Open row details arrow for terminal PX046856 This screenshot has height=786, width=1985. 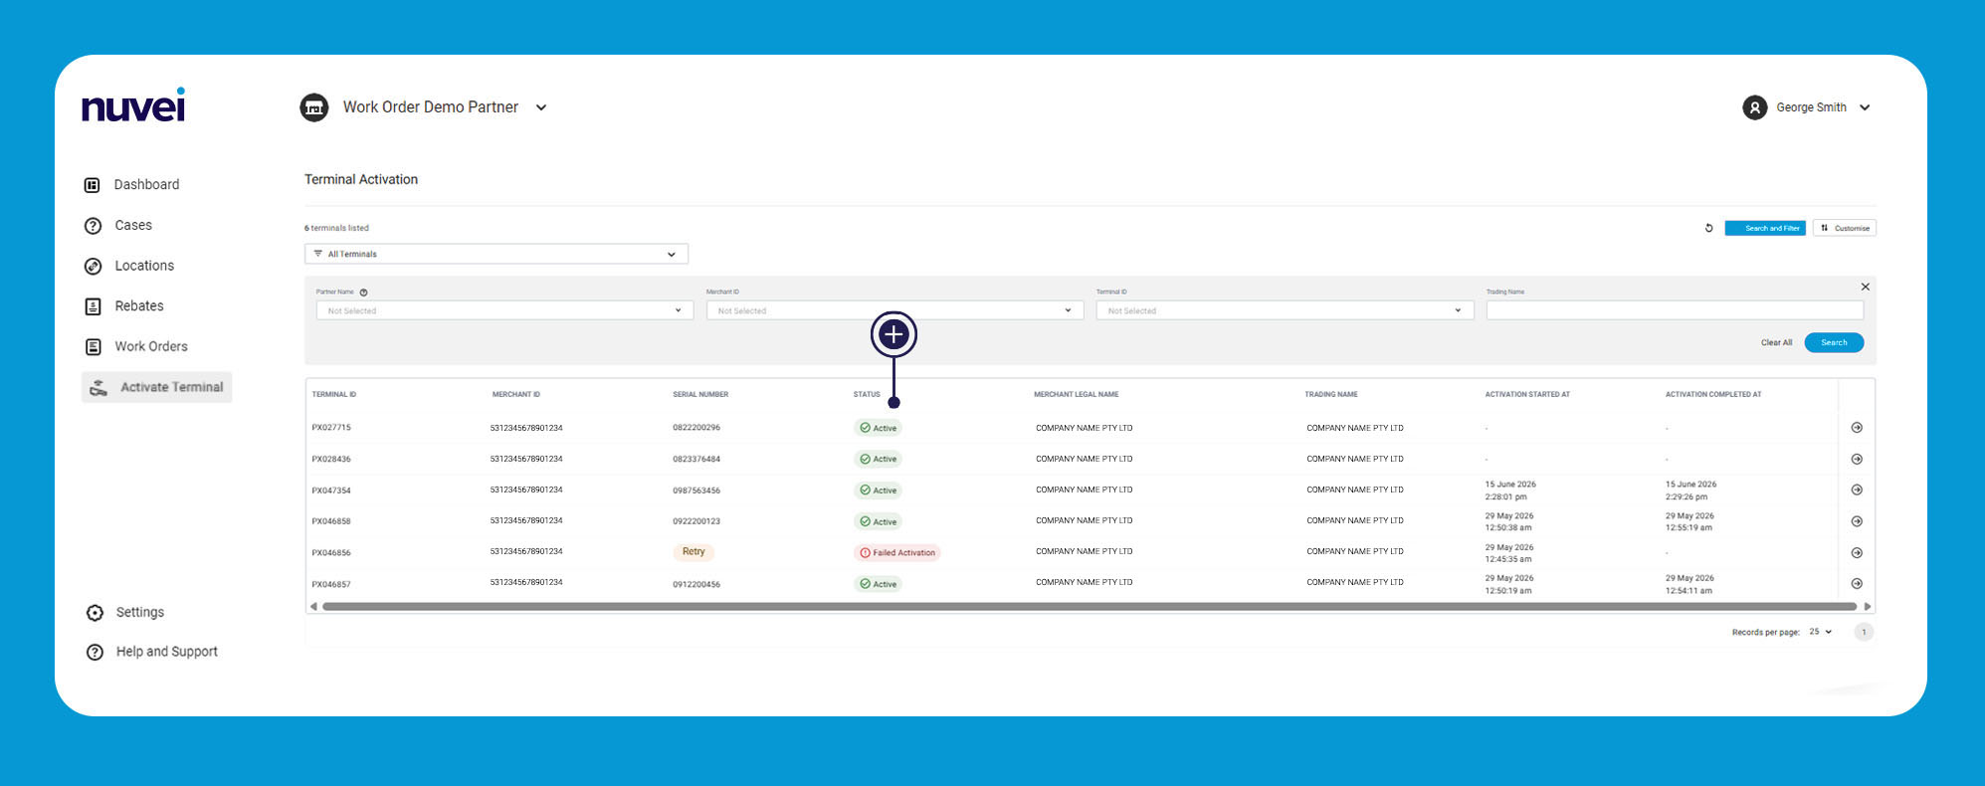(x=1857, y=553)
